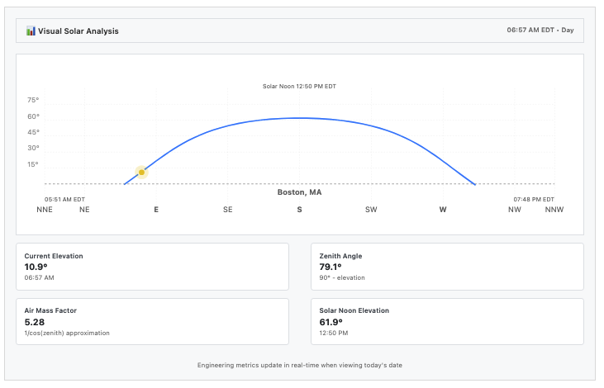604x388 pixels.
Task: Open the Air Mass Factor card
Action: pyautogui.click(x=153, y=322)
